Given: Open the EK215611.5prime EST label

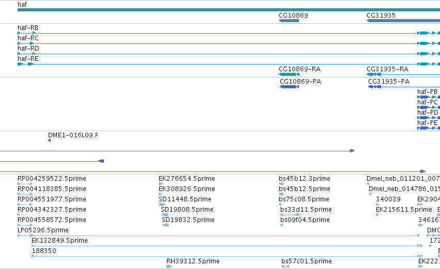Looking at the screenshot, I should (x=404, y=210).
